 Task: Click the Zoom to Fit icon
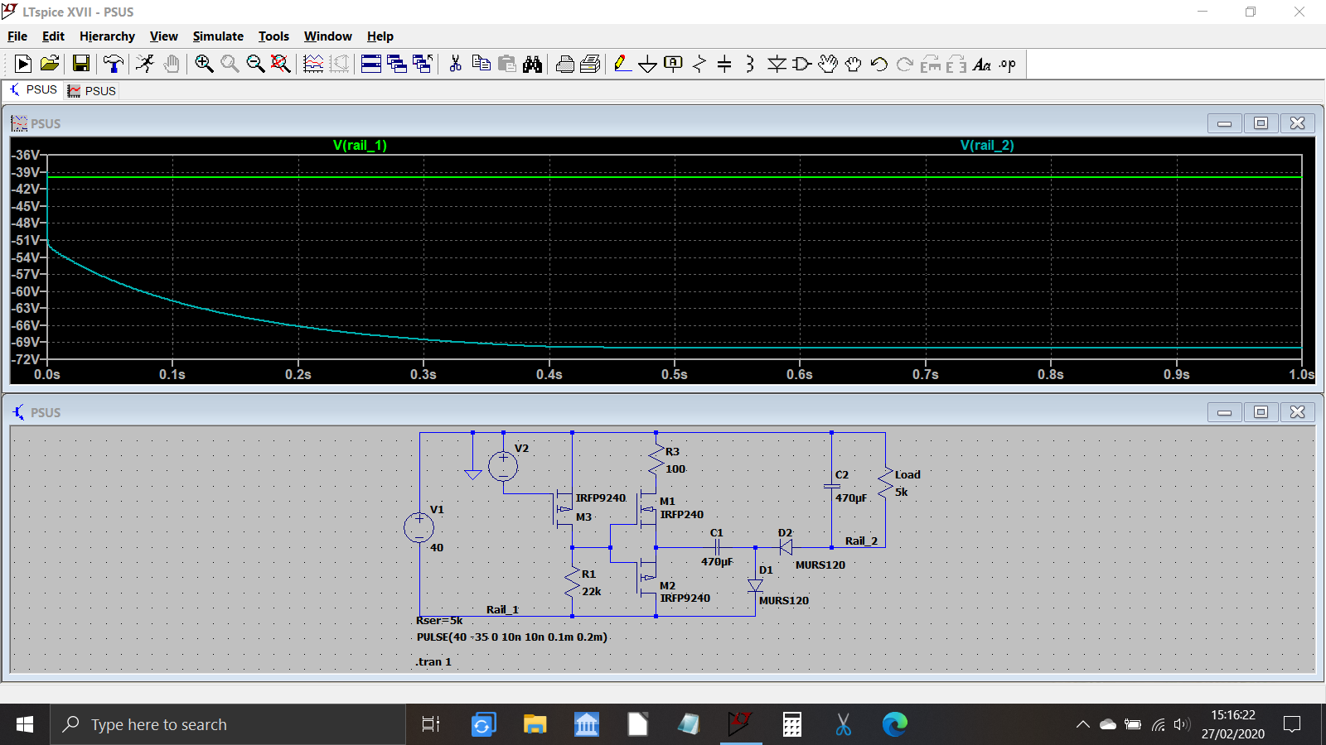281,64
